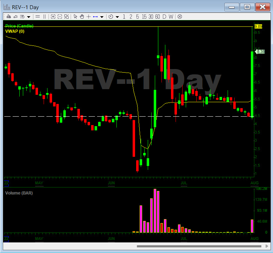Expand dropdown arrow beside trendline tool

pyautogui.click(x=102, y=17)
